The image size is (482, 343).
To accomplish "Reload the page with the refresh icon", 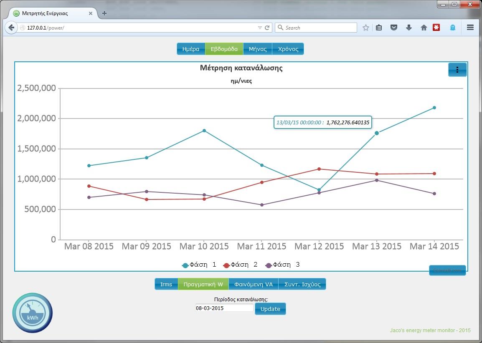I will pos(267,28).
